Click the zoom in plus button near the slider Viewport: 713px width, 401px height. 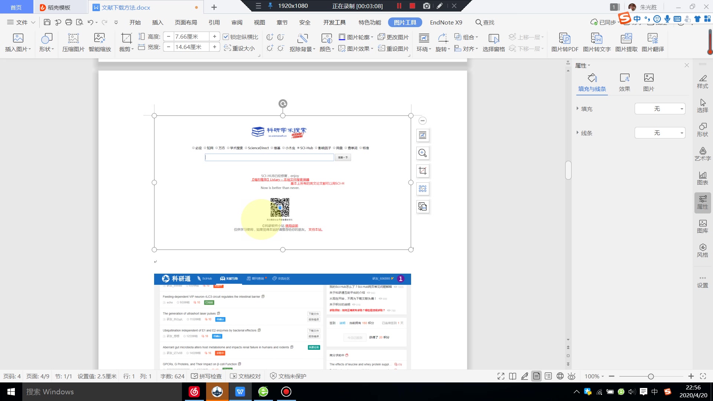pyautogui.click(x=691, y=376)
